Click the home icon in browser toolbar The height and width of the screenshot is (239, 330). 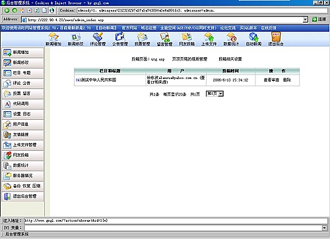pos(22,11)
